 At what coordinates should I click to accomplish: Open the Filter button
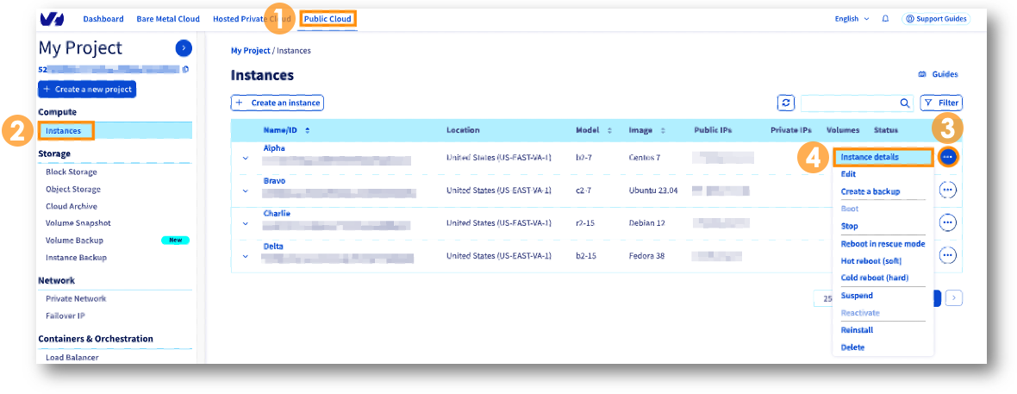click(941, 103)
